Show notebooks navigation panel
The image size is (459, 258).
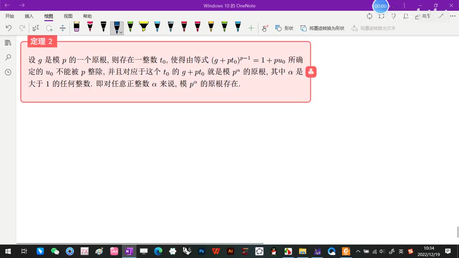[8, 43]
